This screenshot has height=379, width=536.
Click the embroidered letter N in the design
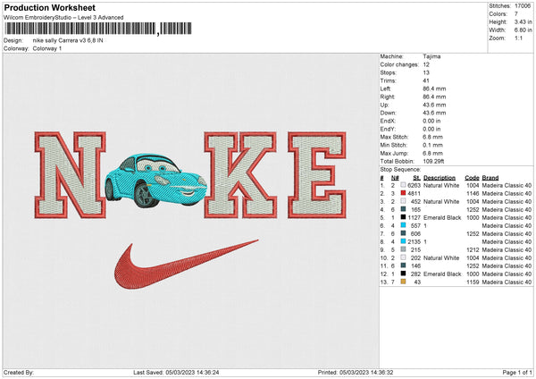70,175
